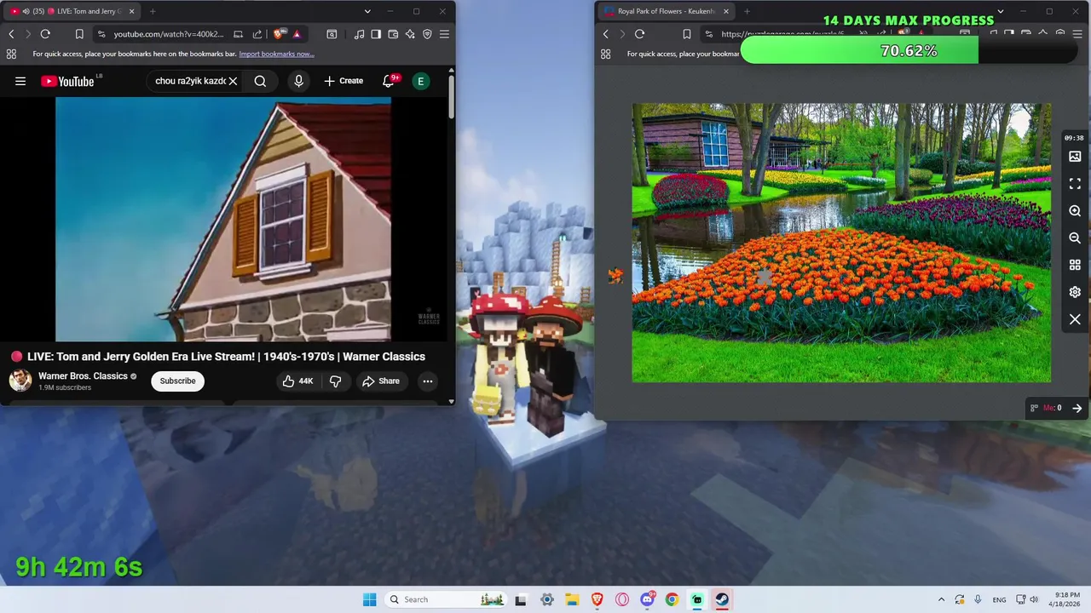Open Brave main menu in YouTube window
Screen dimensions: 1091x613
[x=444, y=34]
